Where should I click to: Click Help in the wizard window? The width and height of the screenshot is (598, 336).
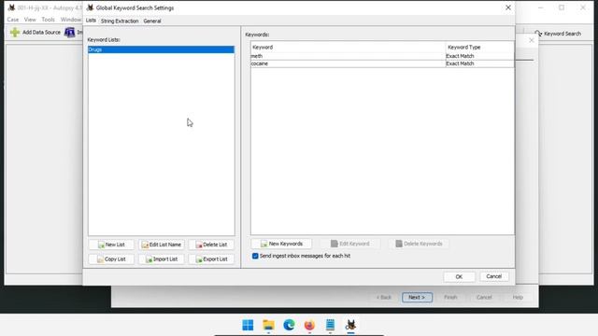point(518,297)
